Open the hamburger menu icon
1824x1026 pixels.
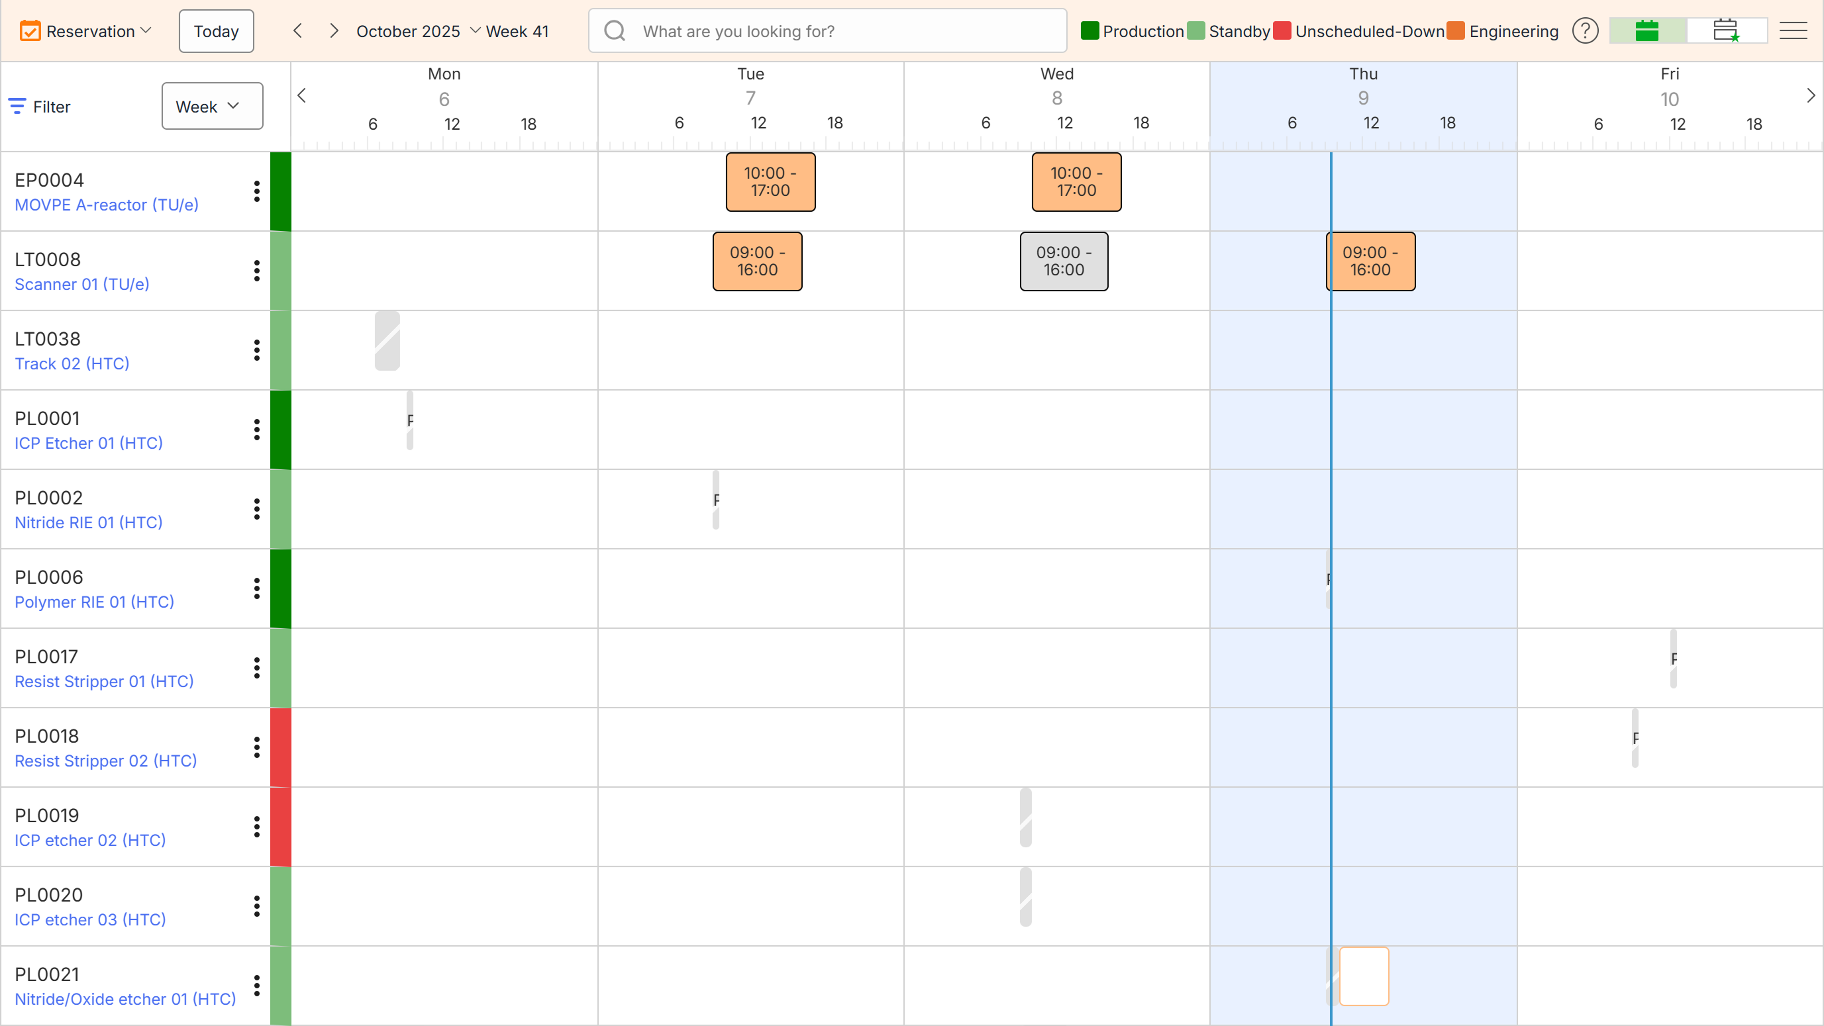1793,31
